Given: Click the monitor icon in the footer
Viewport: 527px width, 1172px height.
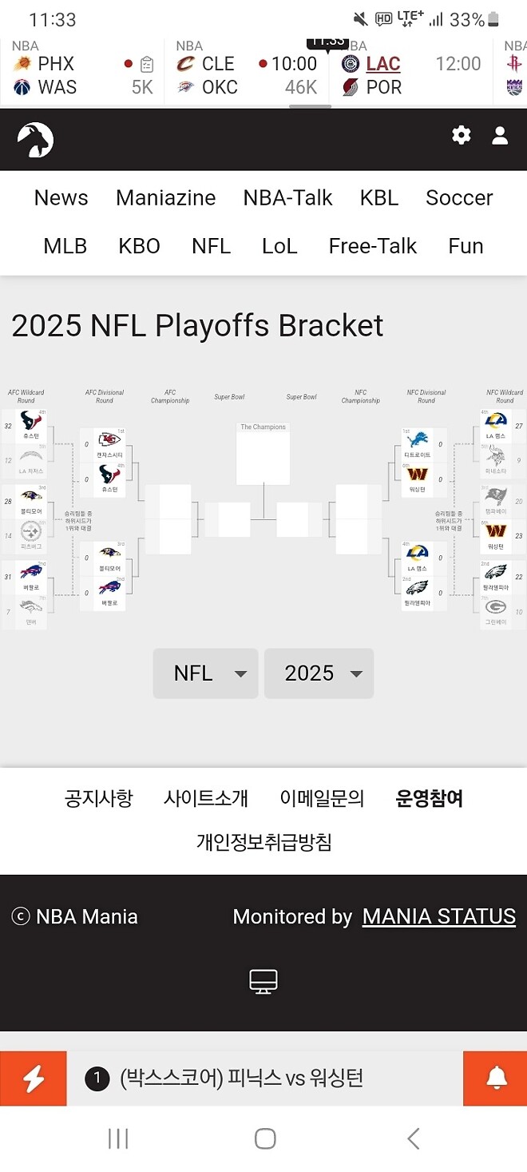Looking at the screenshot, I should tap(263, 981).
